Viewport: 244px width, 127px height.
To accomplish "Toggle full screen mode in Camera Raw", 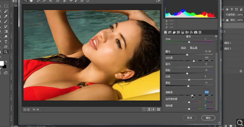I will (x=158, y=1).
